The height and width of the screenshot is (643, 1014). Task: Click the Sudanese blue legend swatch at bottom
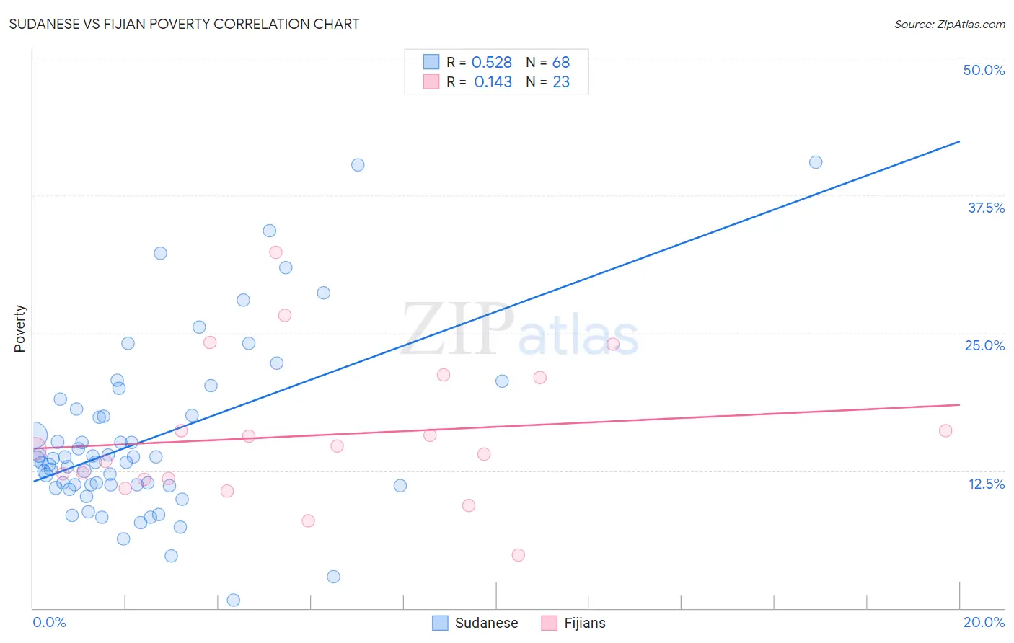click(440, 623)
